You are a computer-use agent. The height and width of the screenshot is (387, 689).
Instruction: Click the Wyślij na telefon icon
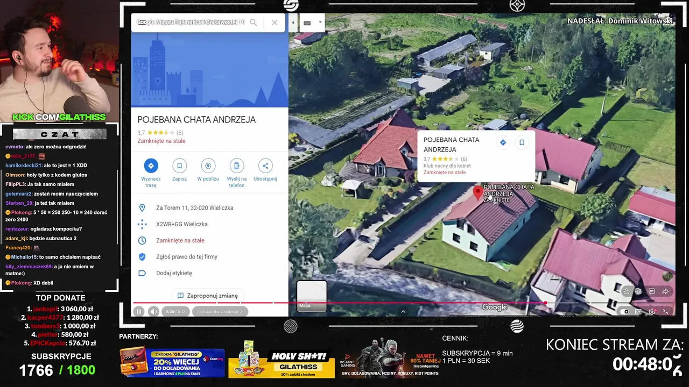coord(236,166)
